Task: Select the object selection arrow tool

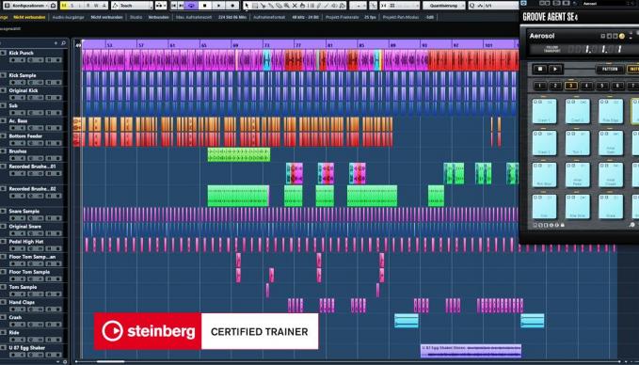Action: pos(247,6)
